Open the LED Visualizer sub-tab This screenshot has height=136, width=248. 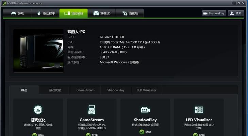pyautogui.click(x=147, y=90)
